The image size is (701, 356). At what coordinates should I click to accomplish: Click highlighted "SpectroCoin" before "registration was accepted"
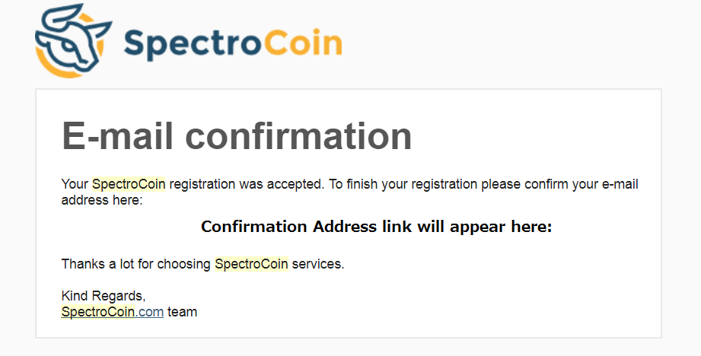129,184
